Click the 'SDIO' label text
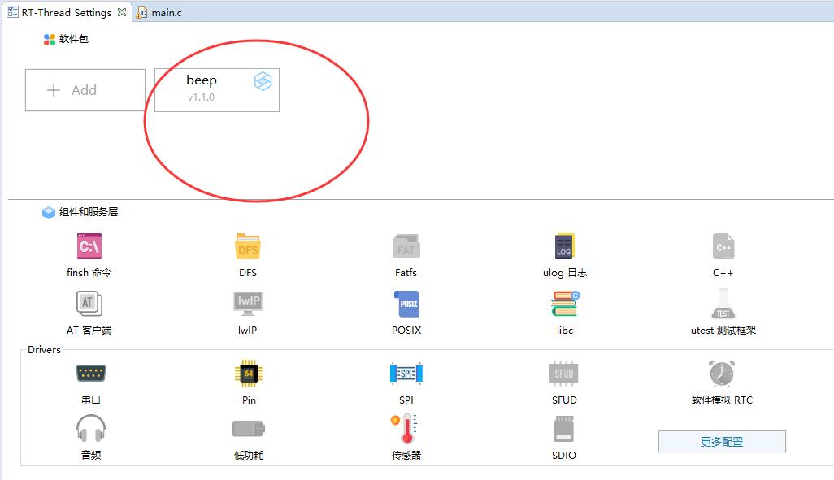 tap(564, 456)
